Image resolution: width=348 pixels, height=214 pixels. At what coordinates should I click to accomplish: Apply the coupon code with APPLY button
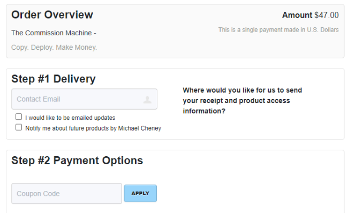[140, 193]
